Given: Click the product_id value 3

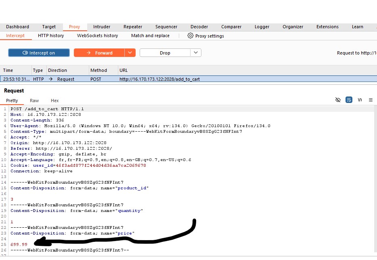Looking at the screenshot, I should (12, 199).
